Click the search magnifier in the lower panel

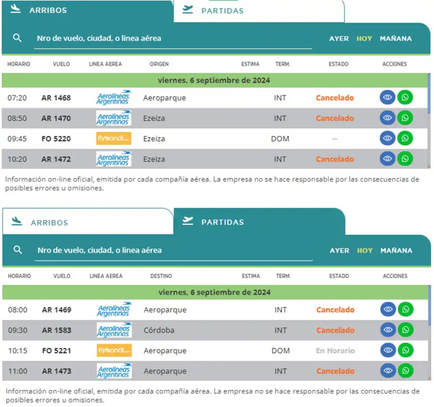18,250
